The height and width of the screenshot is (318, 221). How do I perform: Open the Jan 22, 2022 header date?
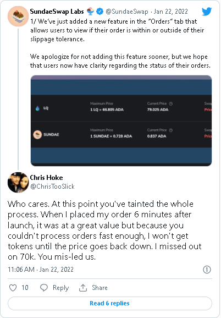[171, 12]
